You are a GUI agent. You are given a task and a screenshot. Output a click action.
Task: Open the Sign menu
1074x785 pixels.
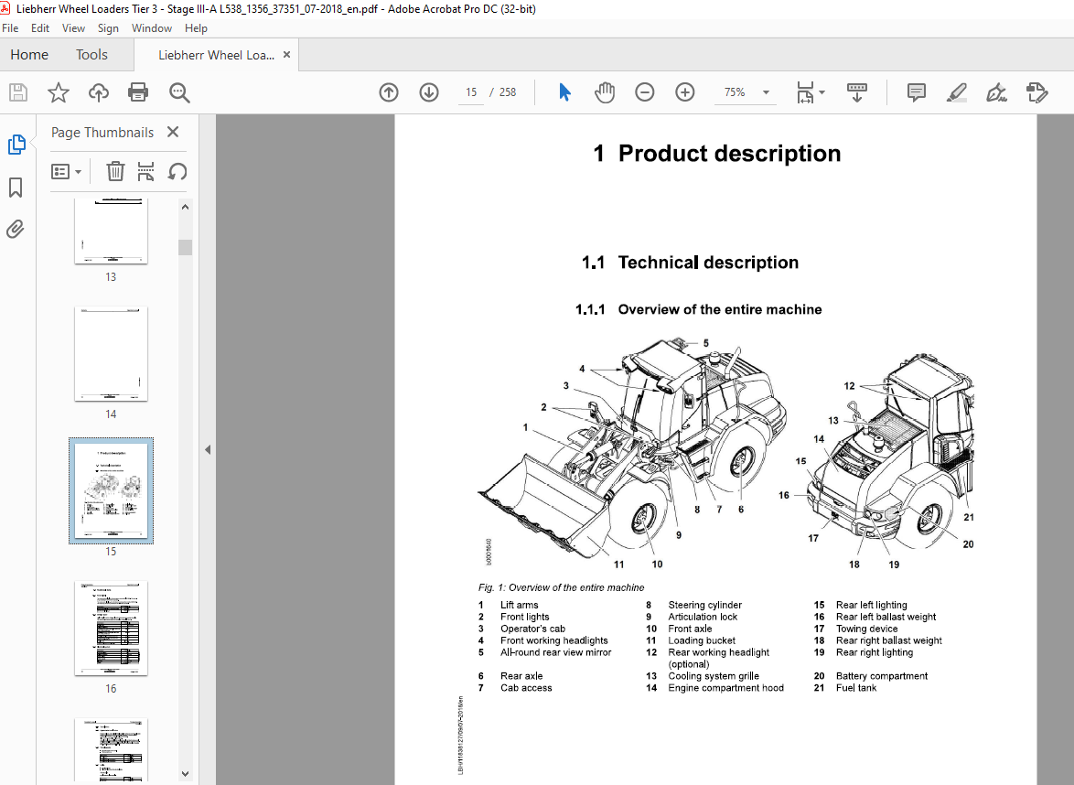coord(108,28)
